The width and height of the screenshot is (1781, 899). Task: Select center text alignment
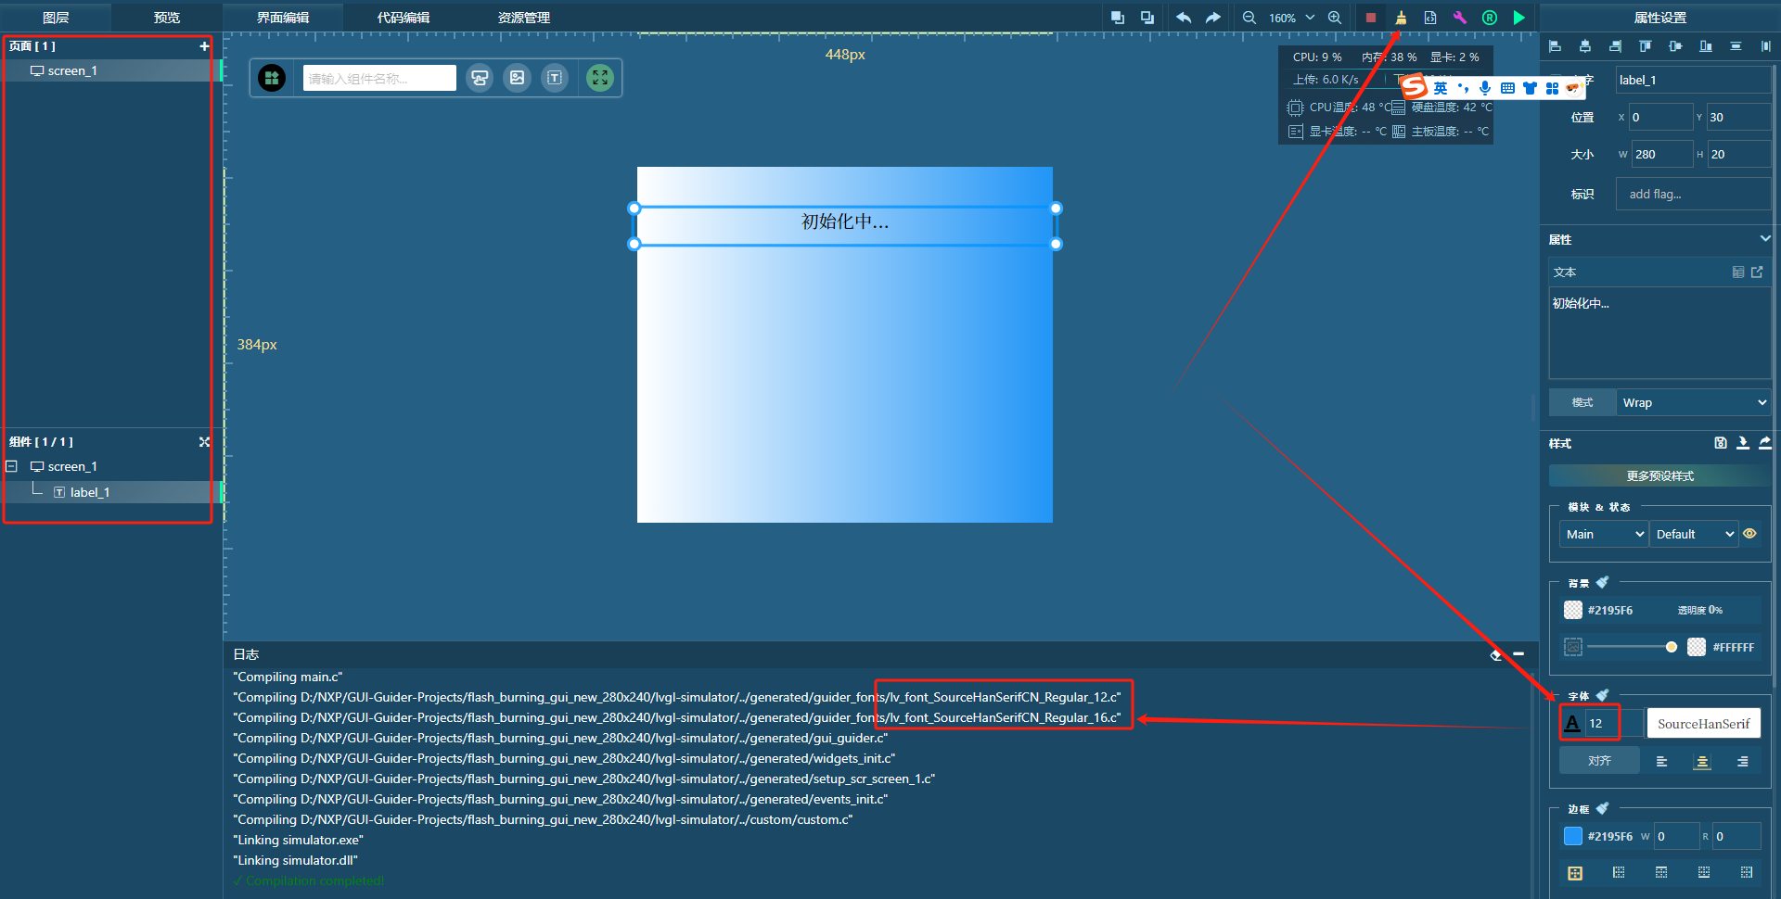click(1702, 762)
